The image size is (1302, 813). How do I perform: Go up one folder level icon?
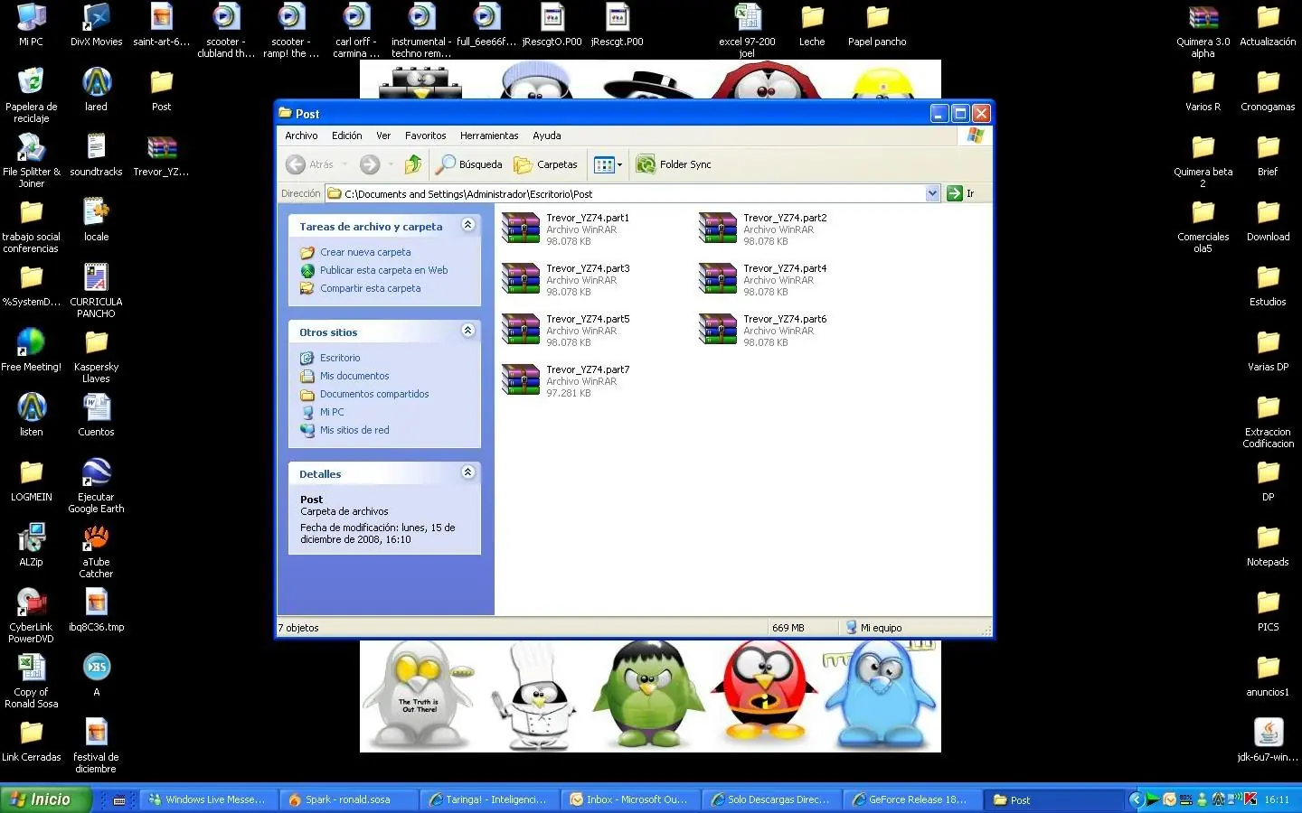[413, 164]
